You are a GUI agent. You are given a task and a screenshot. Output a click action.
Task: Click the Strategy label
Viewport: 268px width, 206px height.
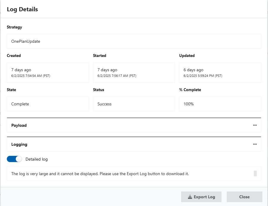click(x=14, y=27)
